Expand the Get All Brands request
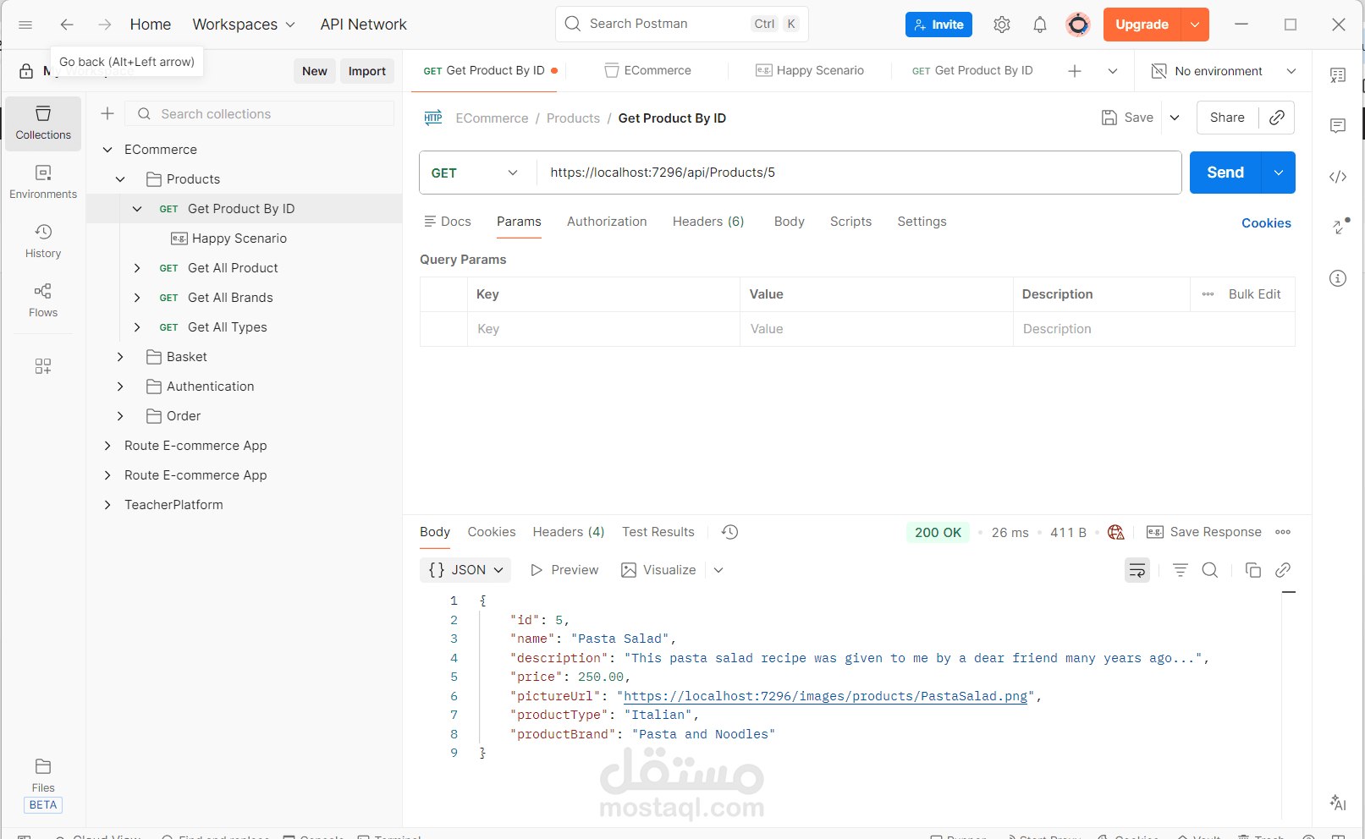This screenshot has width=1365, height=839. point(137,298)
